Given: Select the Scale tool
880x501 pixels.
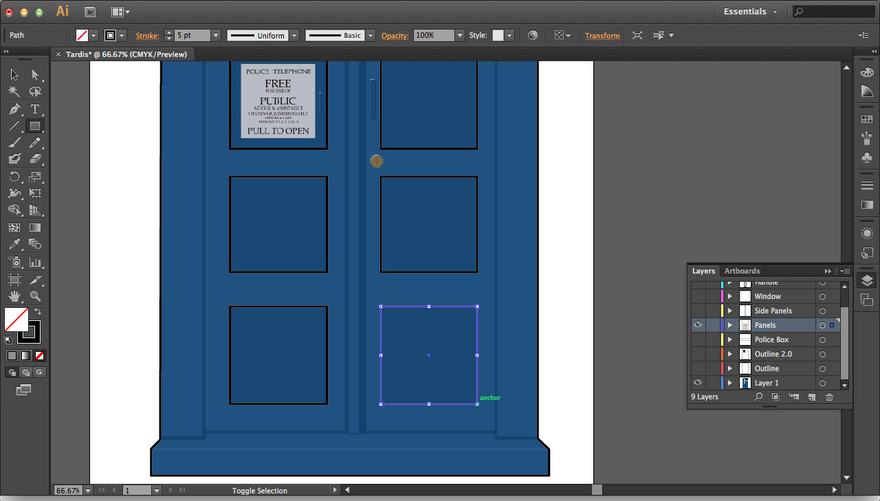Looking at the screenshot, I should [35, 177].
